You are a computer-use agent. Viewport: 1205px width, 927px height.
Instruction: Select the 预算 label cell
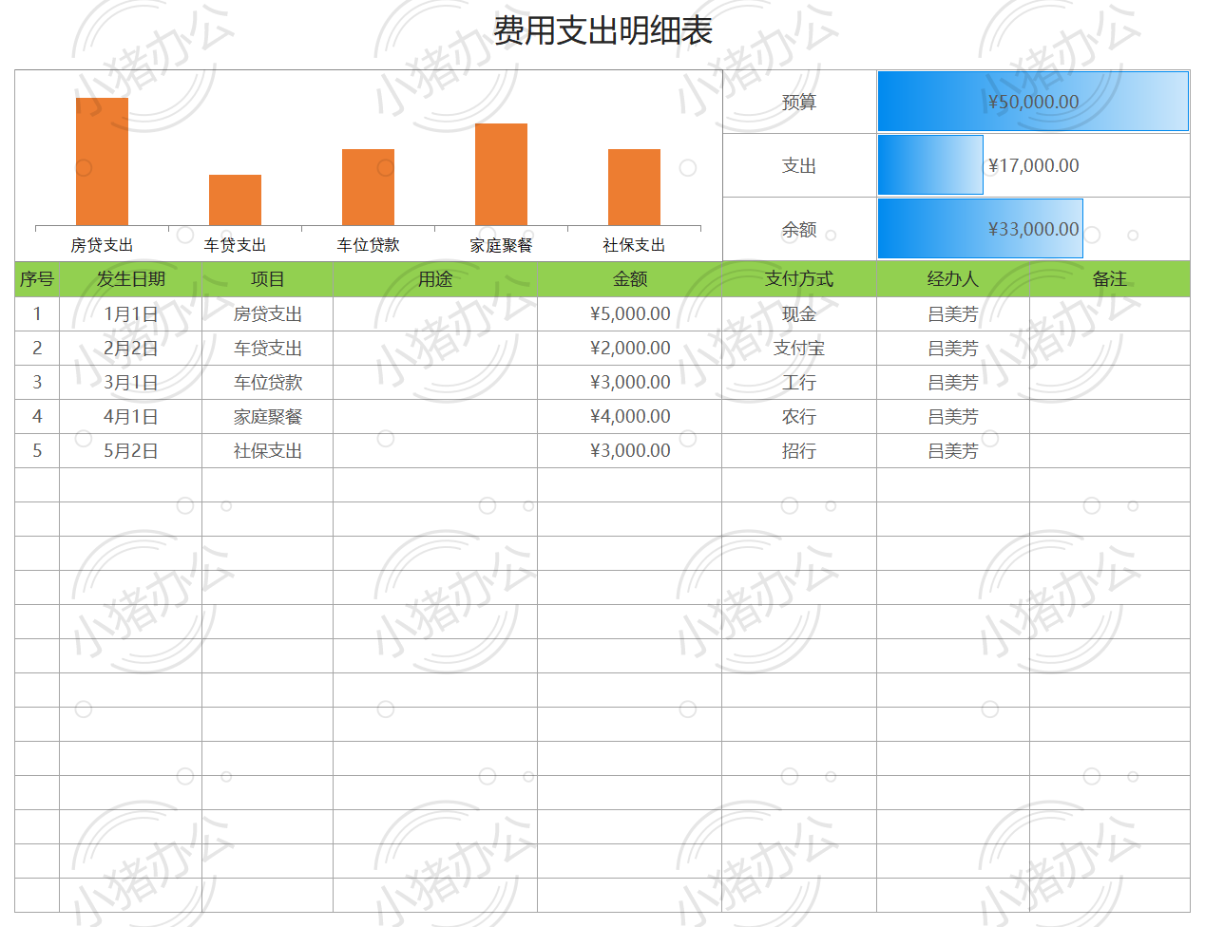[x=799, y=102]
